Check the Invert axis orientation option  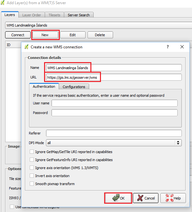point(32,175)
